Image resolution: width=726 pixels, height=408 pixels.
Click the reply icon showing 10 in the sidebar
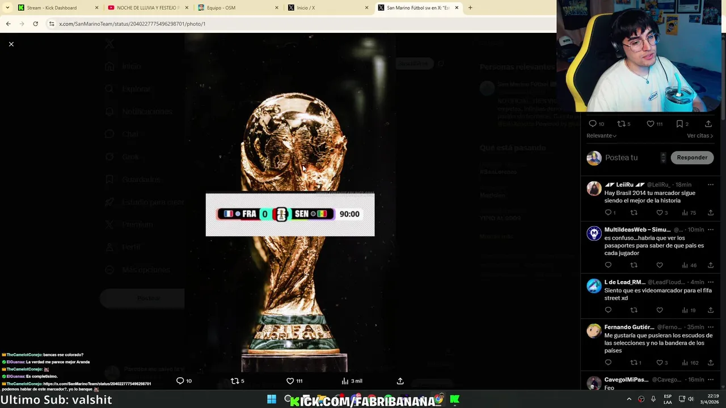593,124
